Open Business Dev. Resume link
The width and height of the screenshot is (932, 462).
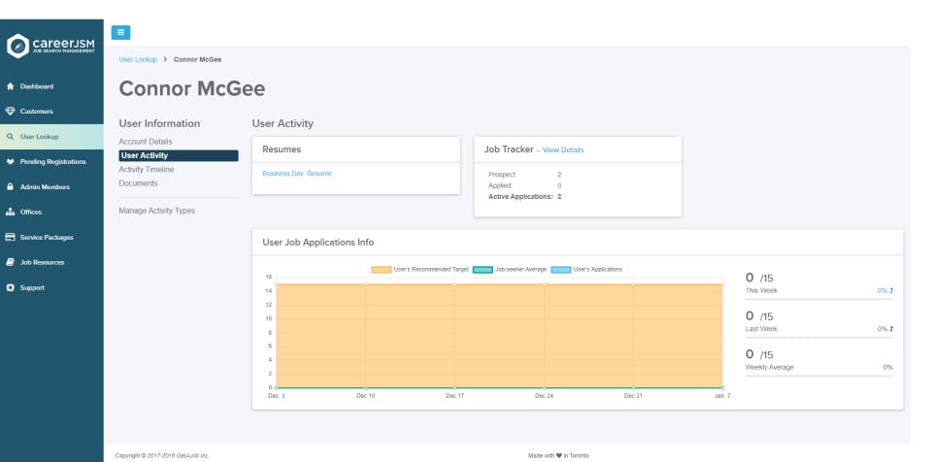pos(297,173)
